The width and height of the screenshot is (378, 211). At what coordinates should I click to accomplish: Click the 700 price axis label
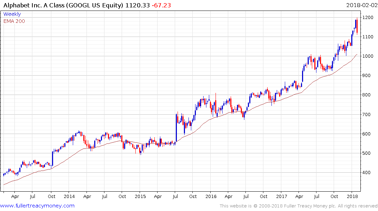pos(366,114)
